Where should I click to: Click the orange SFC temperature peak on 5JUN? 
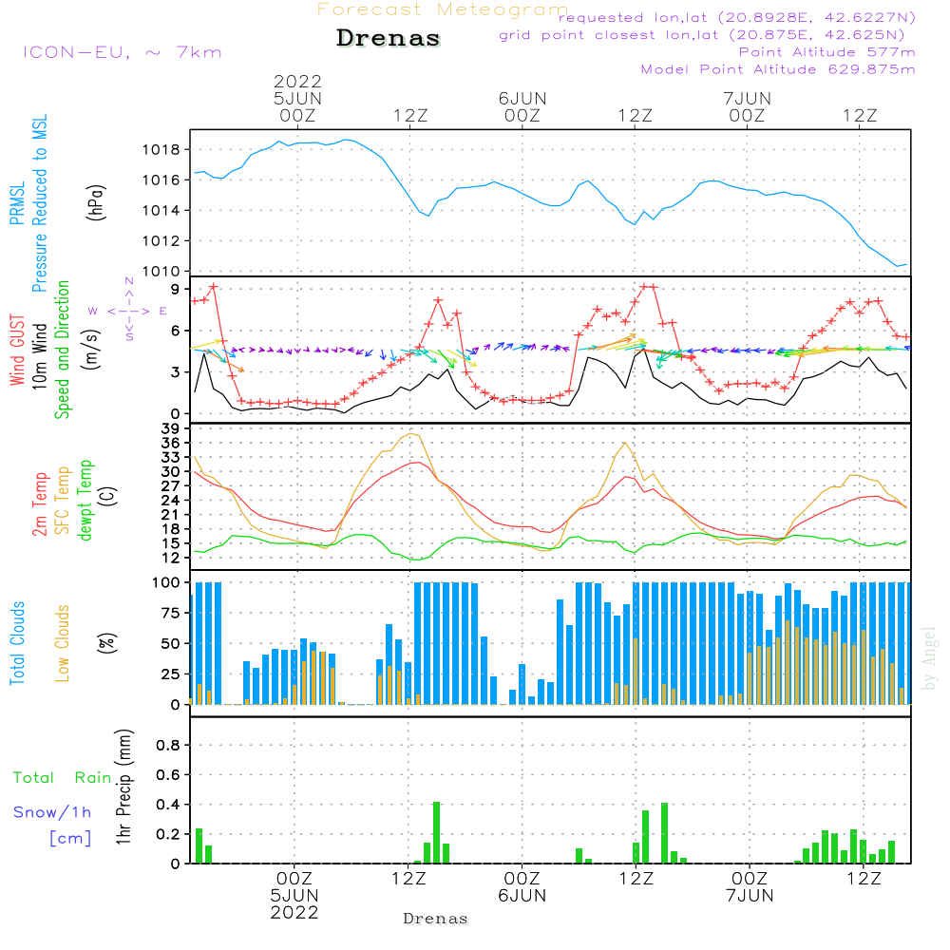[411, 434]
